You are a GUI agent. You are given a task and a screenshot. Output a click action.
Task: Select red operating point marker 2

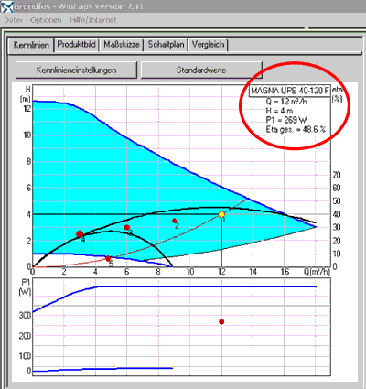coord(174,221)
